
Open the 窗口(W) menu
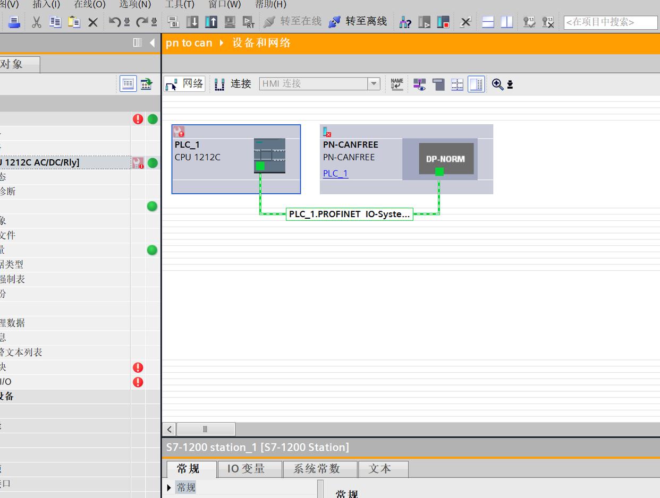(224, 4)
